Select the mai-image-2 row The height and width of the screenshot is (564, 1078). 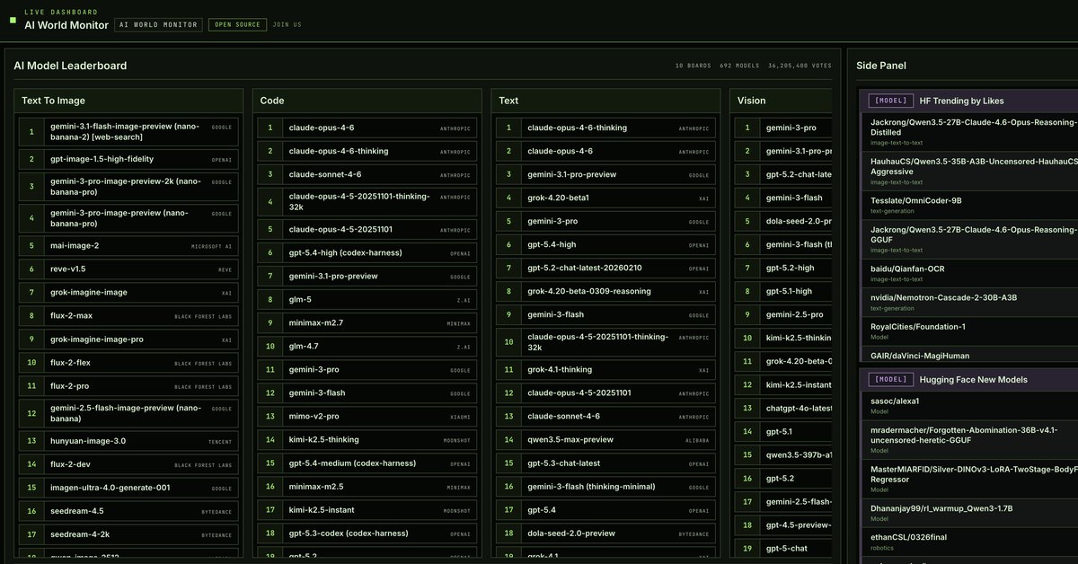click(x=128, y=245)
